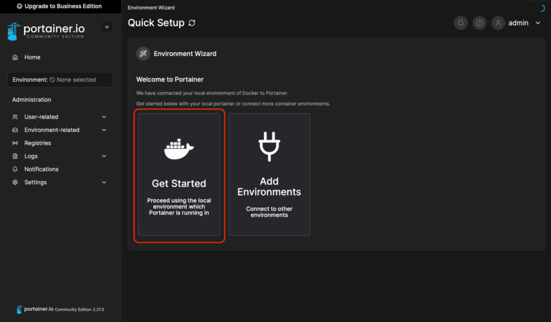Open Notifications in the sidebar menu
This screenshot has width=551, height=322.
point(41,169)
